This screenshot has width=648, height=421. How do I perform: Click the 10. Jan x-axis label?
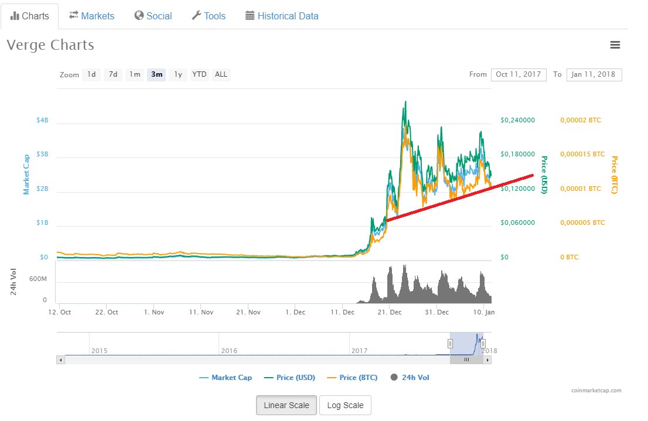tap(483, 312)
